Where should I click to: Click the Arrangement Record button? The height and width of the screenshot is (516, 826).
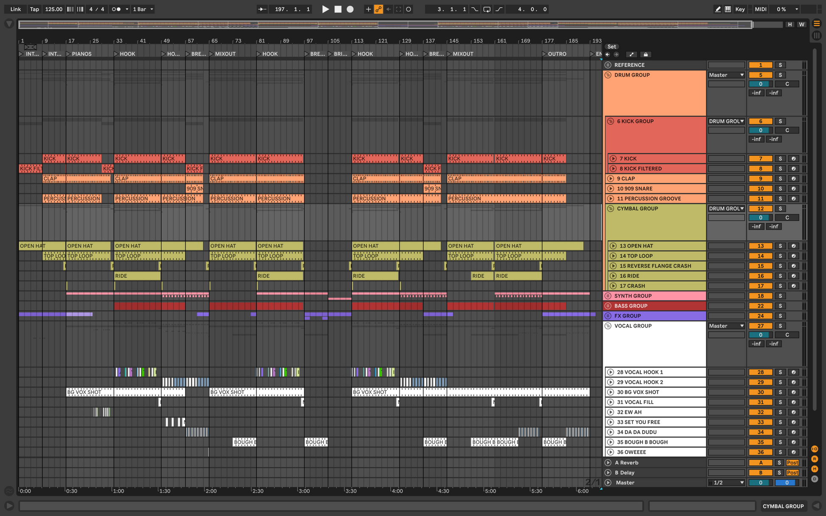click(350, 9)
